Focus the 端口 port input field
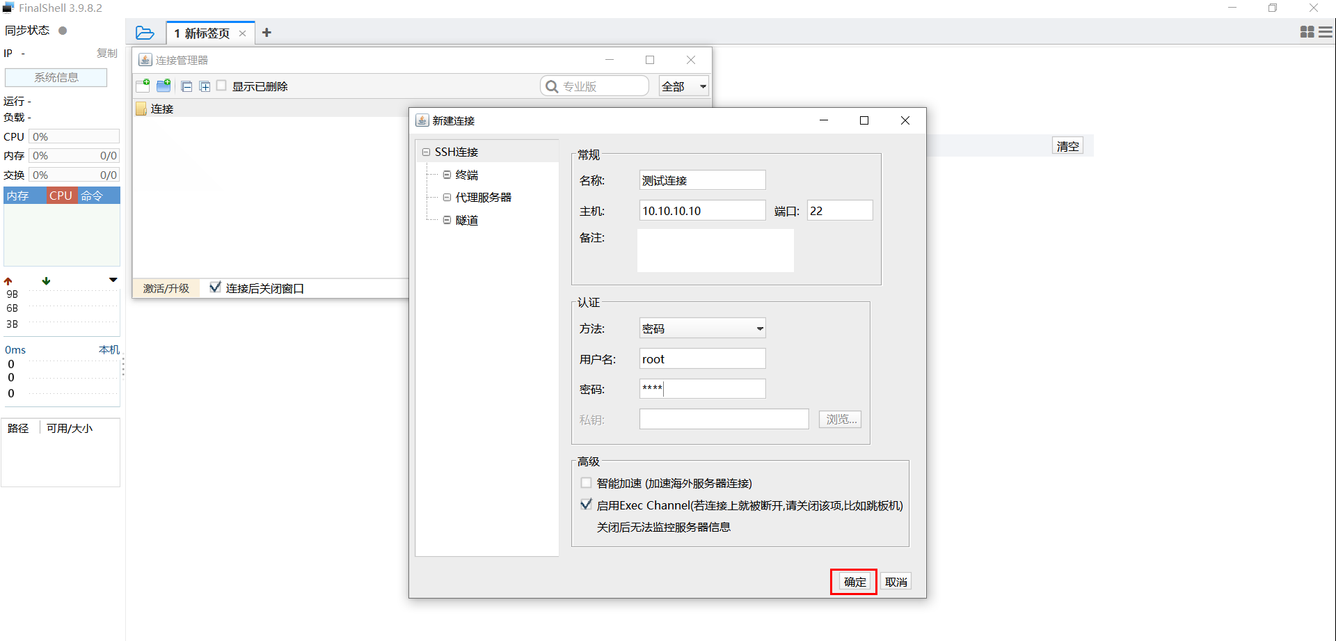This screenshot has height=641, width=1336. 840,211
